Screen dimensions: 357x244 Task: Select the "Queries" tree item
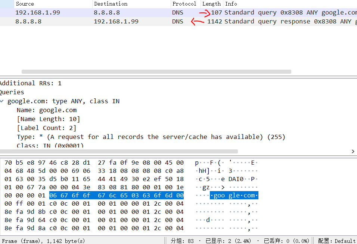tap(12, 92)
